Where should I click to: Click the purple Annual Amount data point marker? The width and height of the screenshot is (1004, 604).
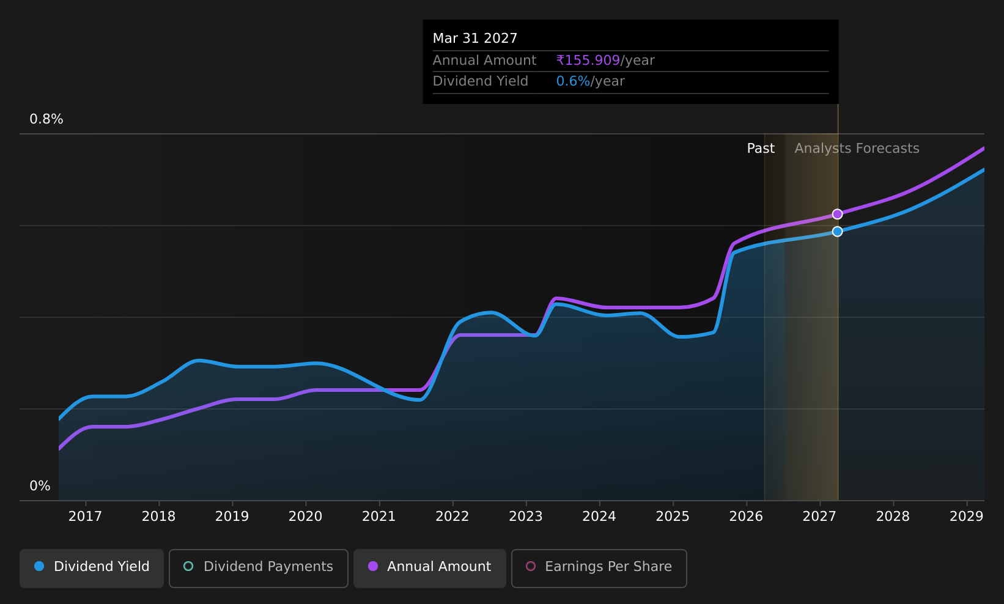click(x=837, y=214)
